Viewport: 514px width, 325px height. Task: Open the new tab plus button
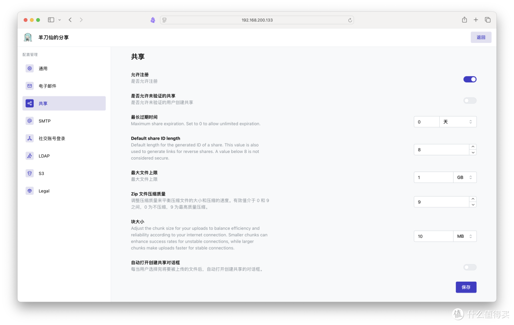pyautogui.click(x=475, y=20)
